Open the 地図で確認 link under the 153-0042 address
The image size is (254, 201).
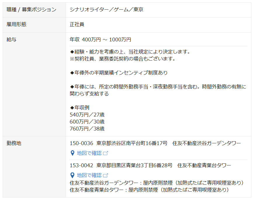pyautogui.click(x=89, y=175)
